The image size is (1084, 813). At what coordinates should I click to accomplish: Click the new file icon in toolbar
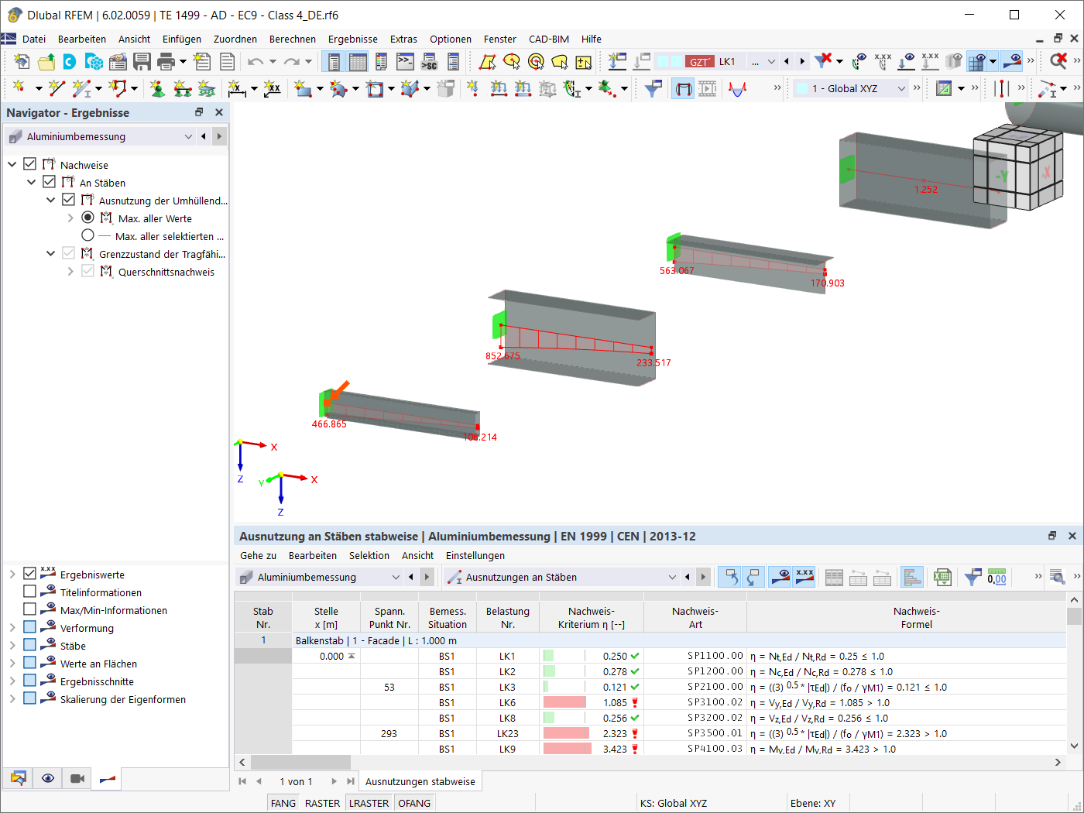click(x=22, y=62)
